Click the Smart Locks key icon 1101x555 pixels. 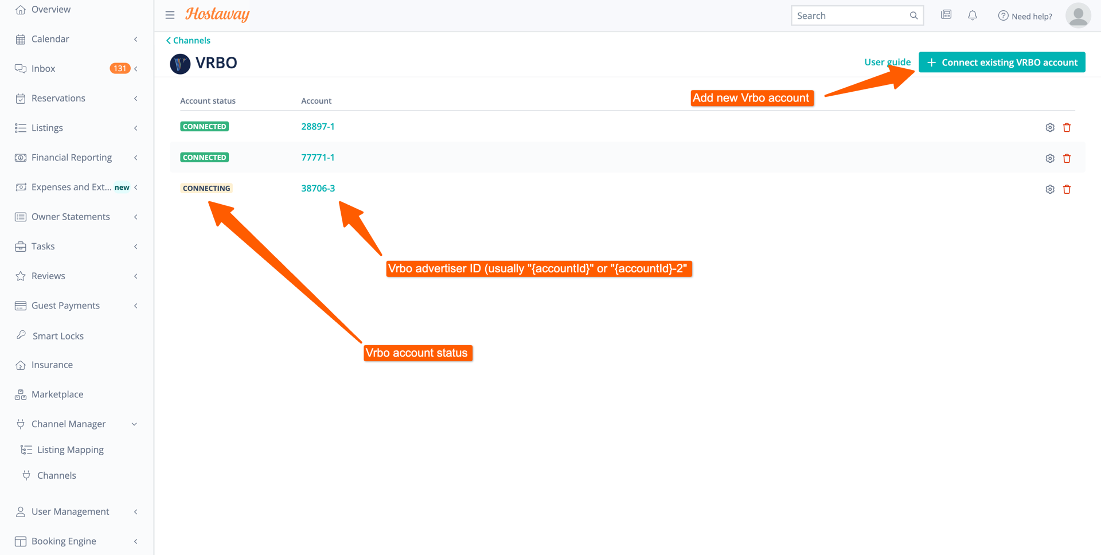[21, 335]
